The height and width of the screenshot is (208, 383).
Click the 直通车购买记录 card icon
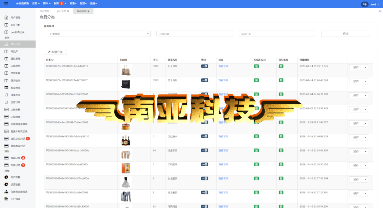6,131
